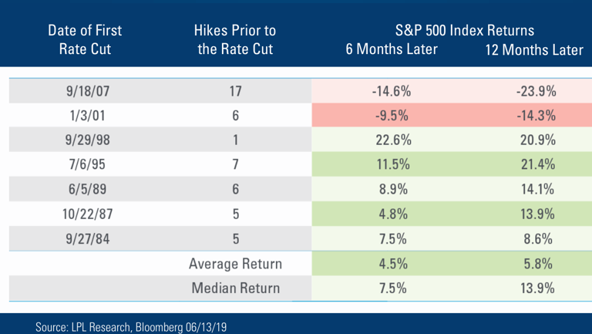Select the '12 Months Later' column header

[534, 50]
